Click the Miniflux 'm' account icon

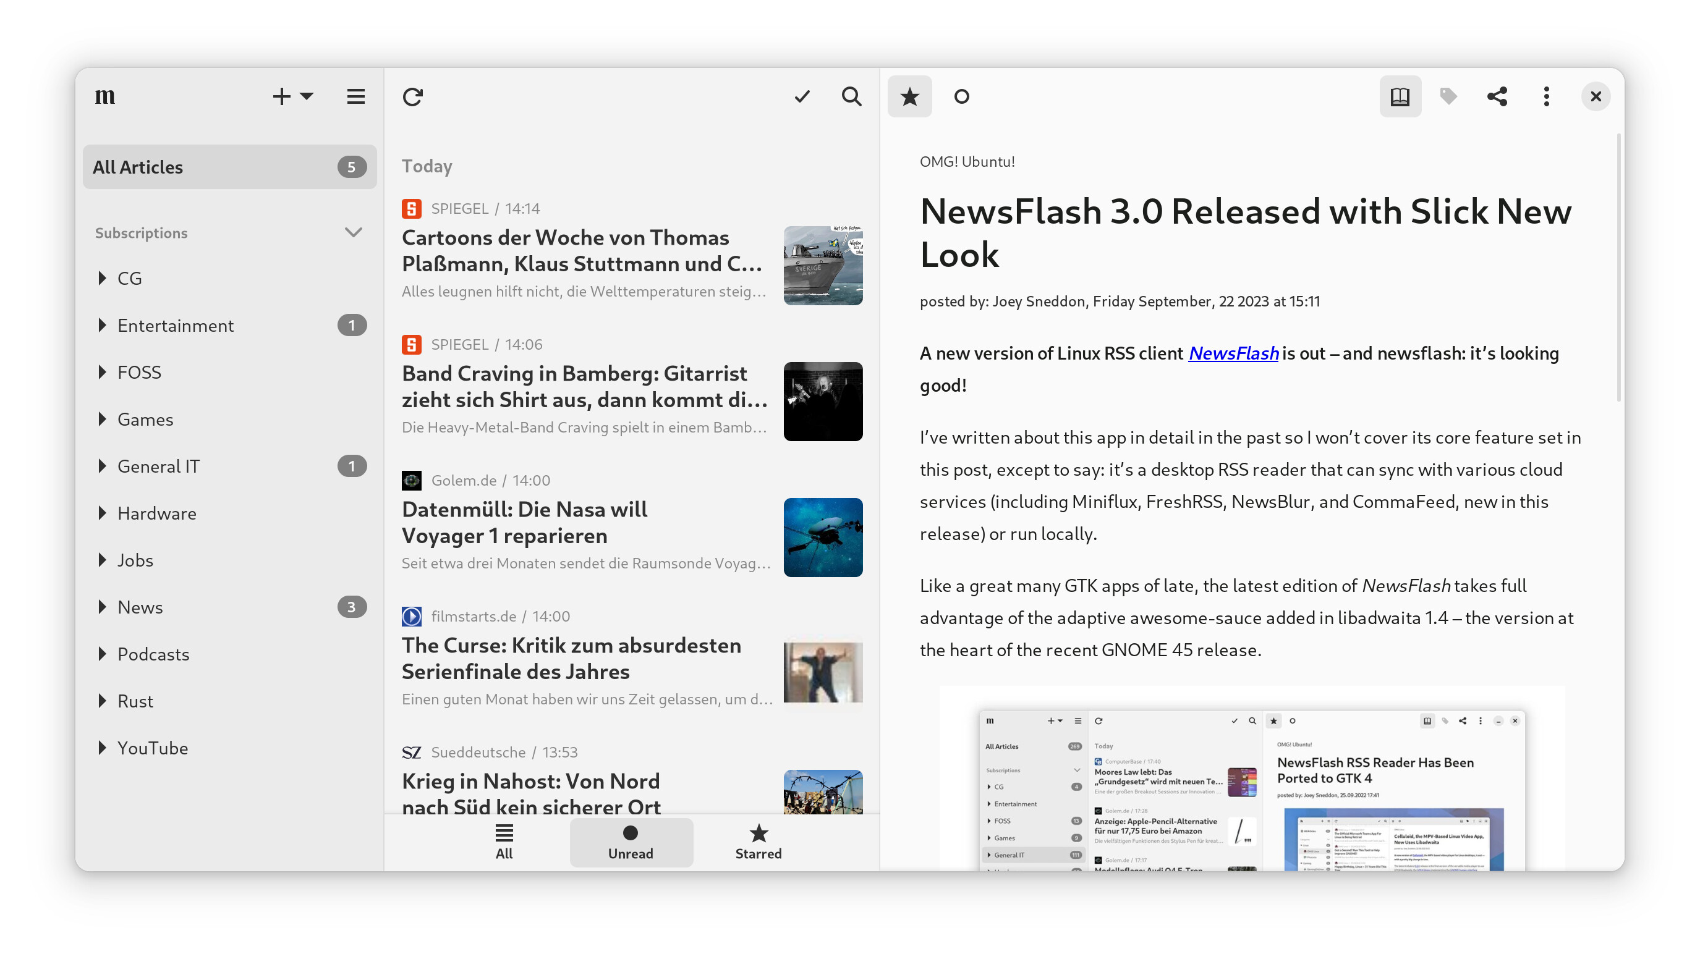[x=105, y=97]
